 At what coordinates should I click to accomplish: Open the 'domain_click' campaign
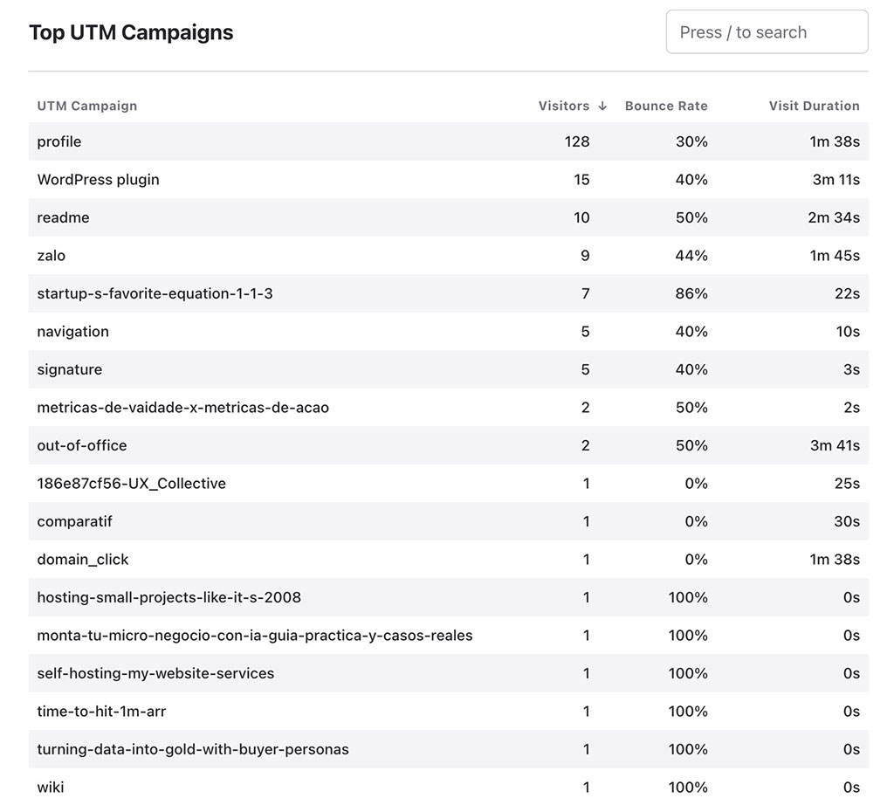click(x=83, y=560)
